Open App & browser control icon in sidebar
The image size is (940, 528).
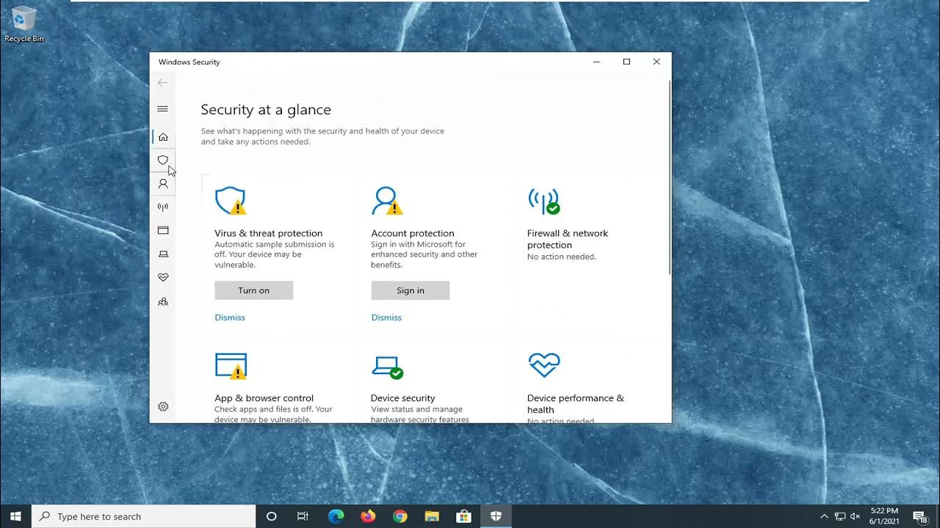coord(163,230)
